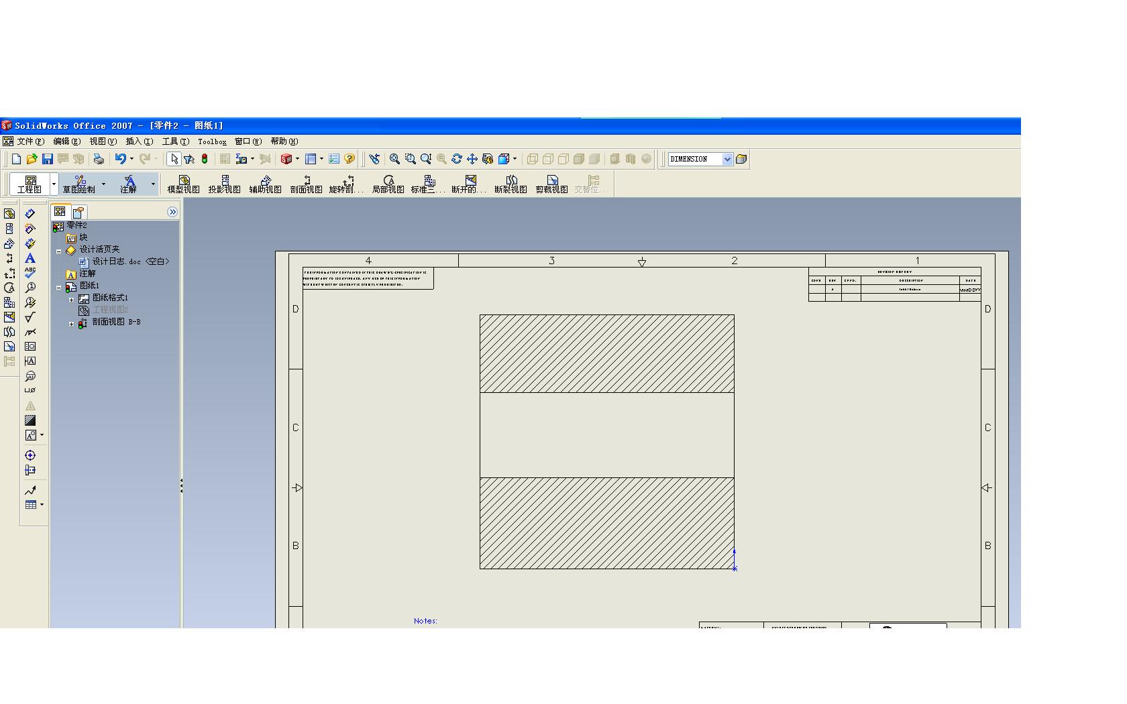The height and width of the screenshot is (704, 1127).
Task: Open the 编辑 (Edit) menu
Action: click(x=66, y=141)
